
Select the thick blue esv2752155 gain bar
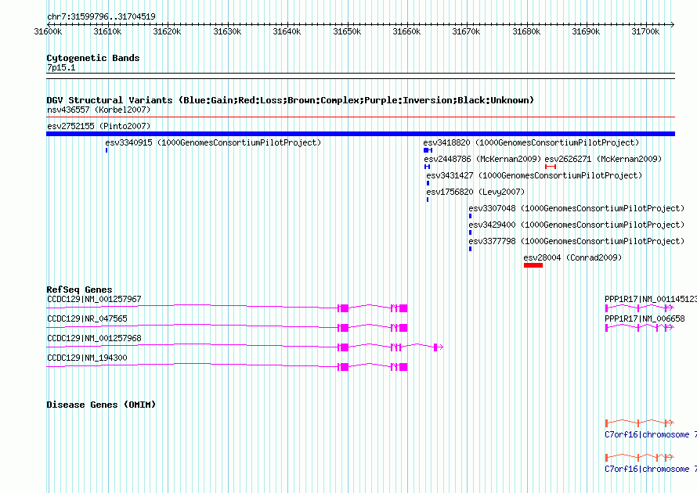[360, 134]
